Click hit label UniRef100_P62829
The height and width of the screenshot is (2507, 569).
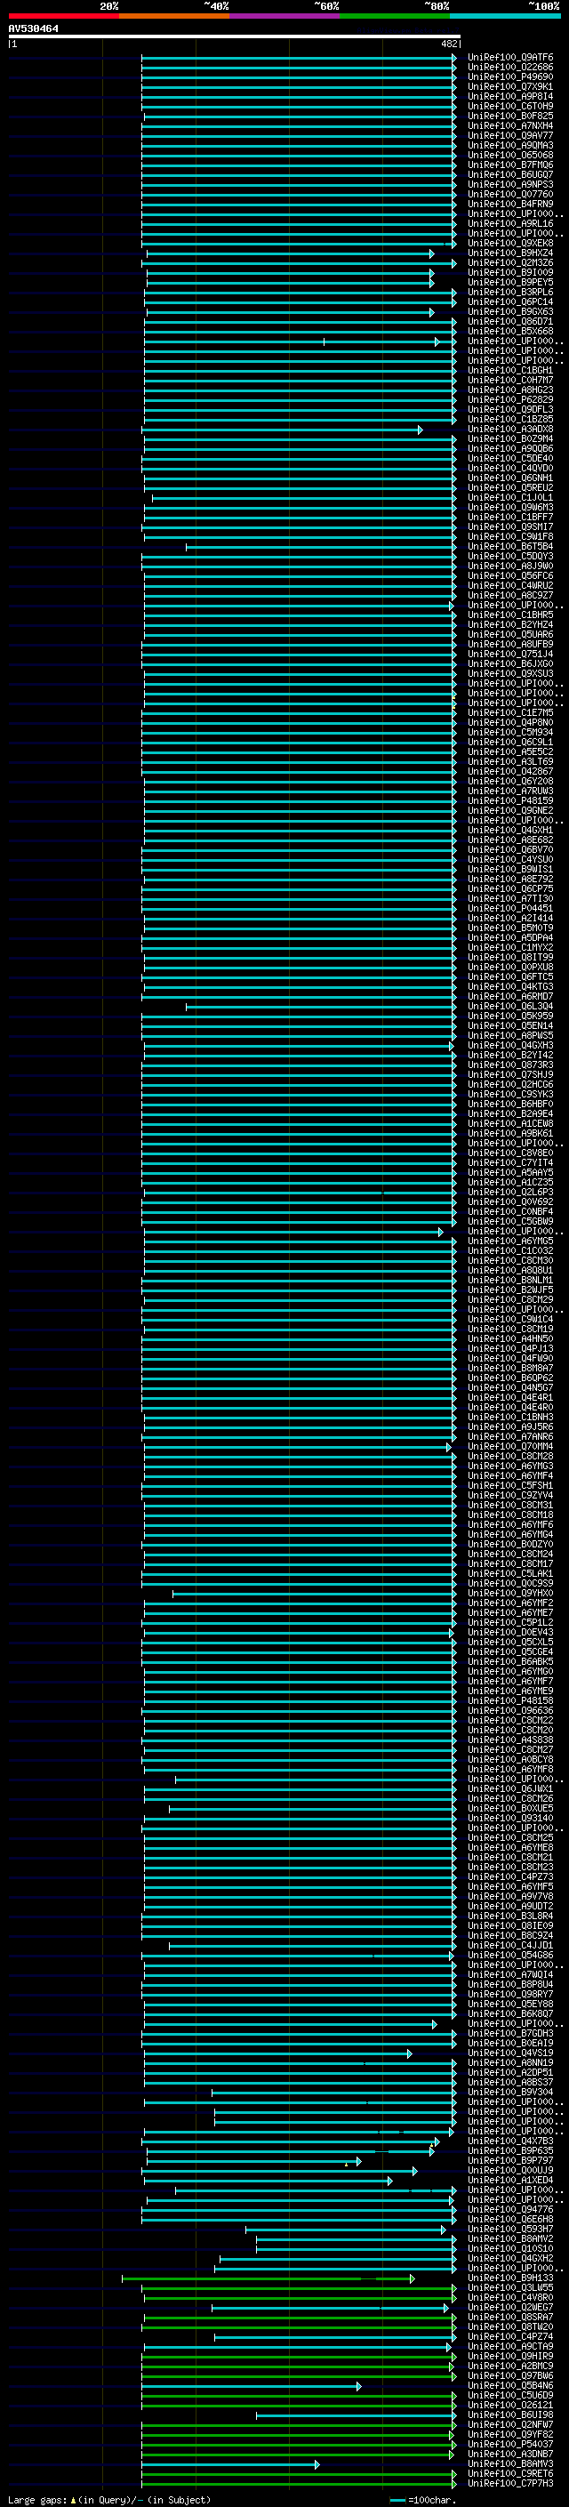pos(510,400)
